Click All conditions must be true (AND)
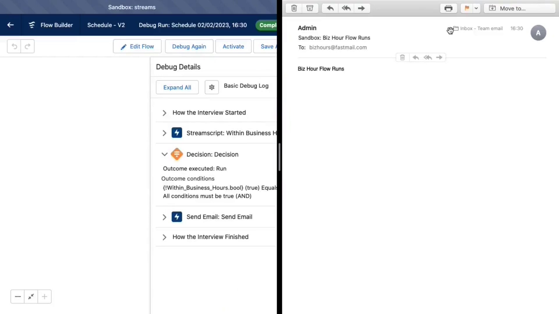559x314 pixels. point(207,196)
